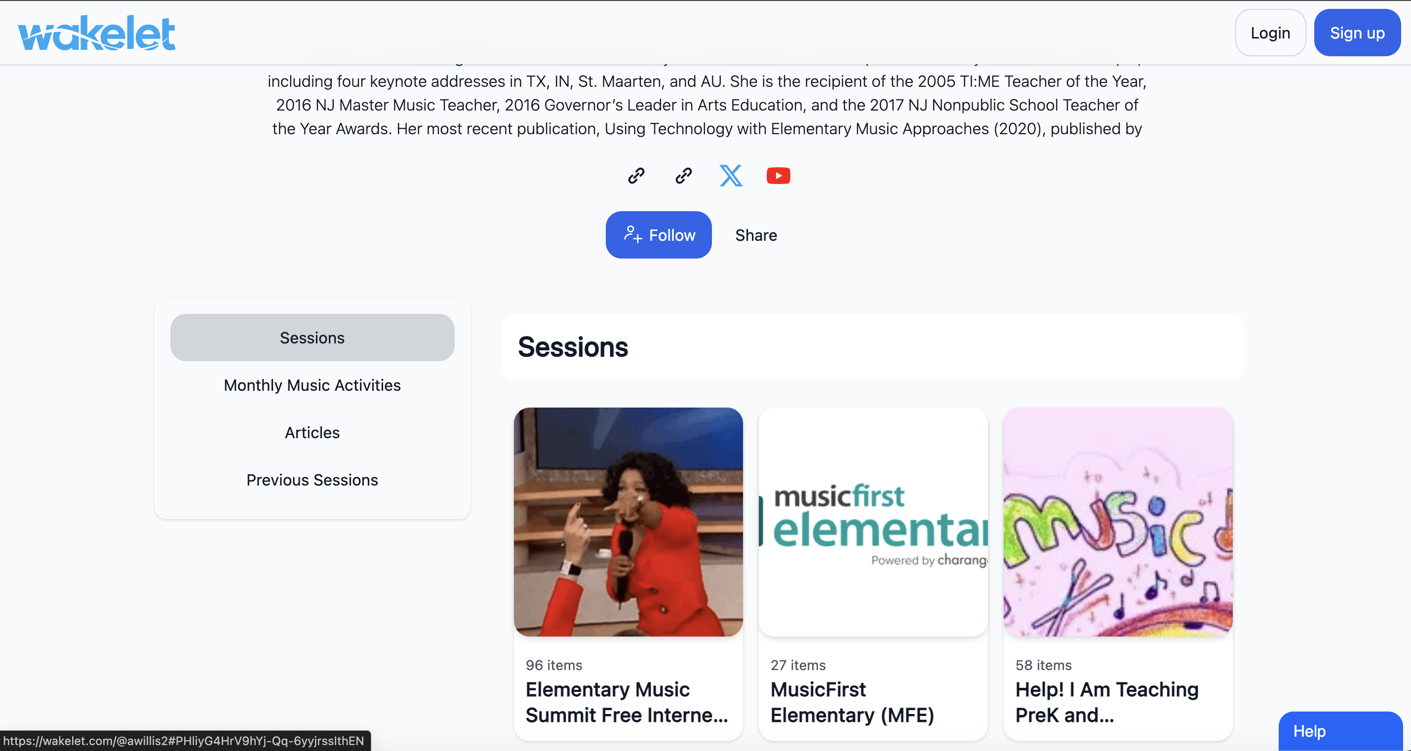Switch to Monthly Music Activities
This screenshot has width=1411, height=751.
click(x=312, y=385)
